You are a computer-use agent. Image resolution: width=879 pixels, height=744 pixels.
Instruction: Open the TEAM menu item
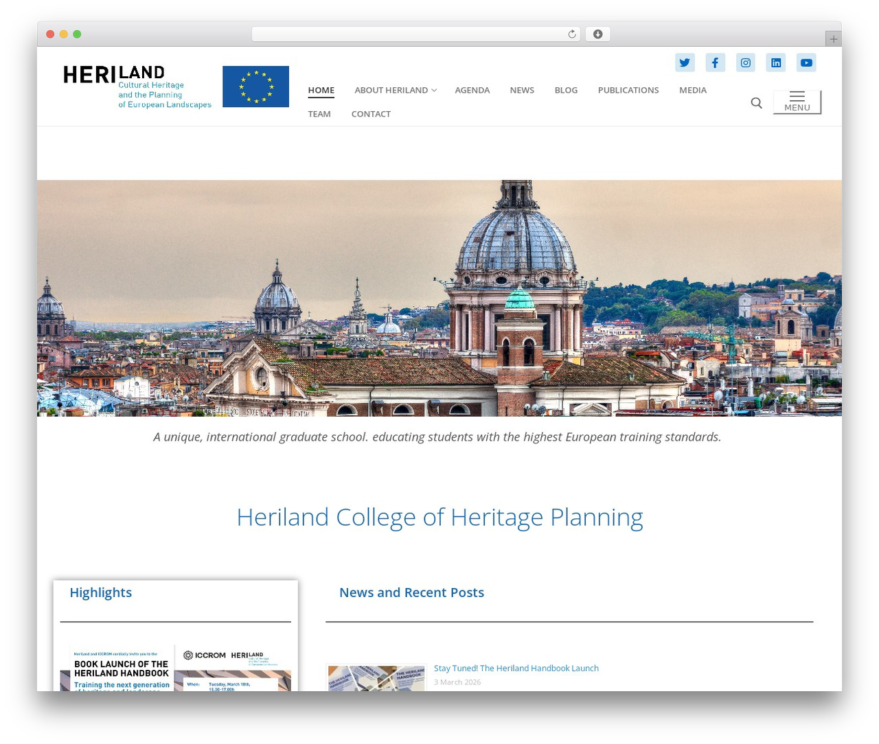(319, 114)
